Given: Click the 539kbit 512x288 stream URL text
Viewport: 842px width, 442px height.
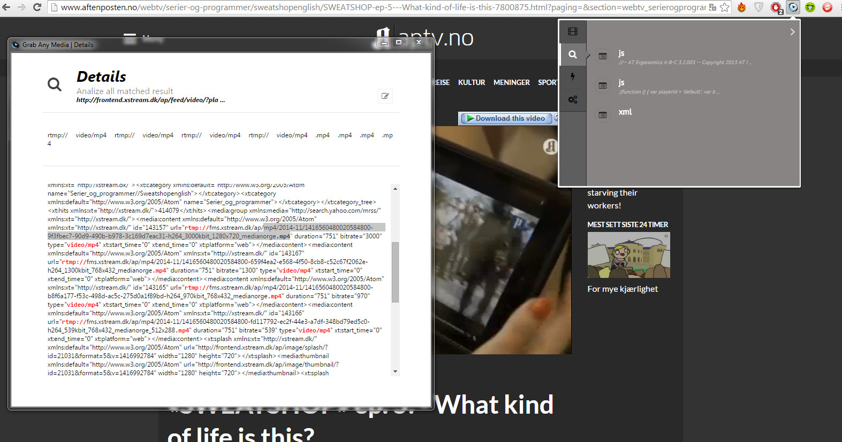Looking at the screenshot, I should [x=209, y=326].
